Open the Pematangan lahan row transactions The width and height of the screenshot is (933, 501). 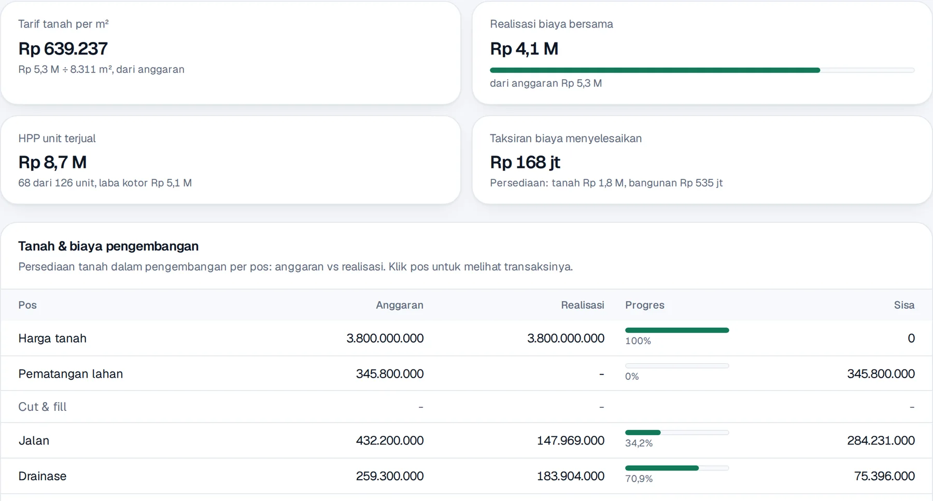tap(466, 374)
